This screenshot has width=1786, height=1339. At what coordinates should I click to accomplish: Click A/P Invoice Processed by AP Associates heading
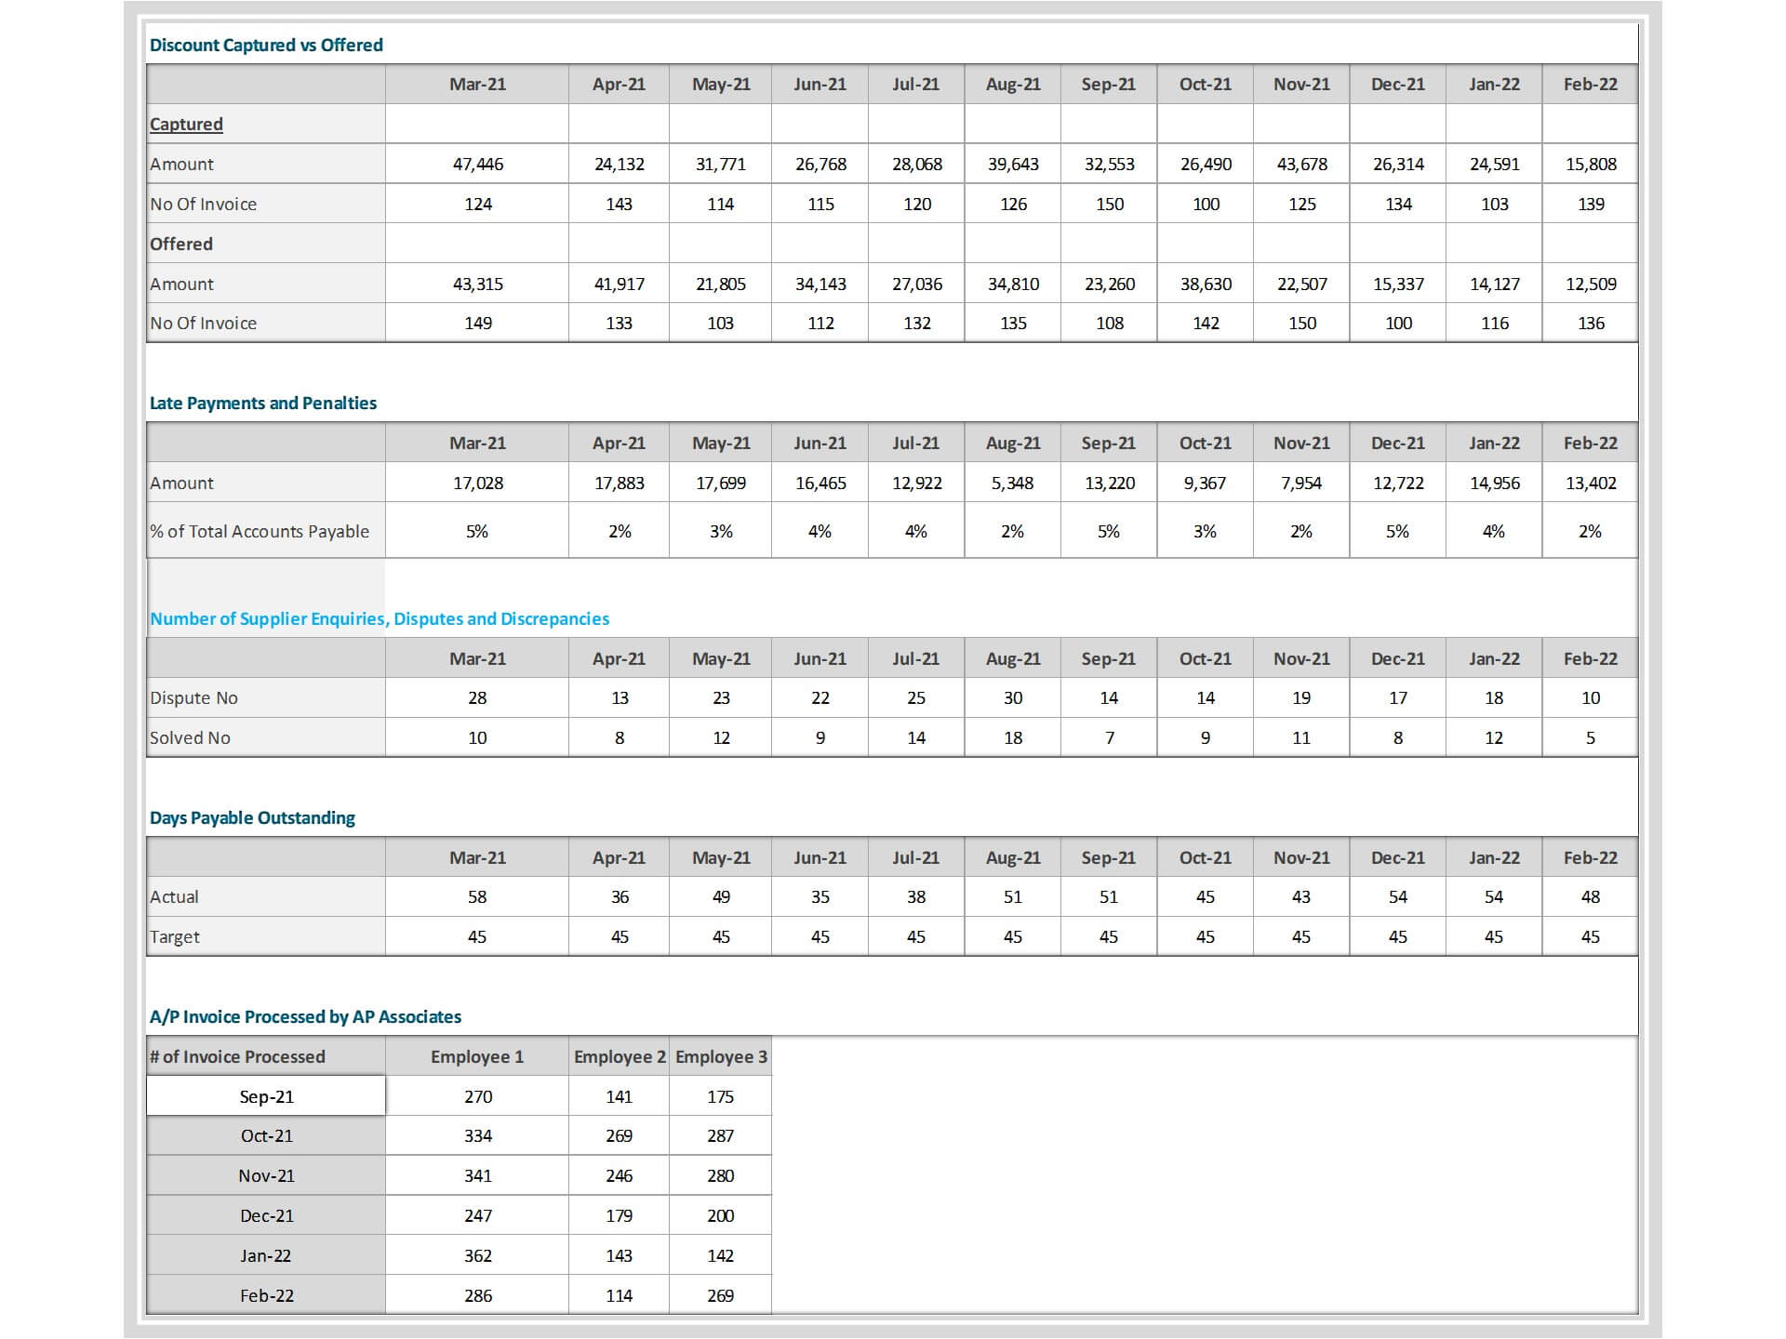point(305,1016)
